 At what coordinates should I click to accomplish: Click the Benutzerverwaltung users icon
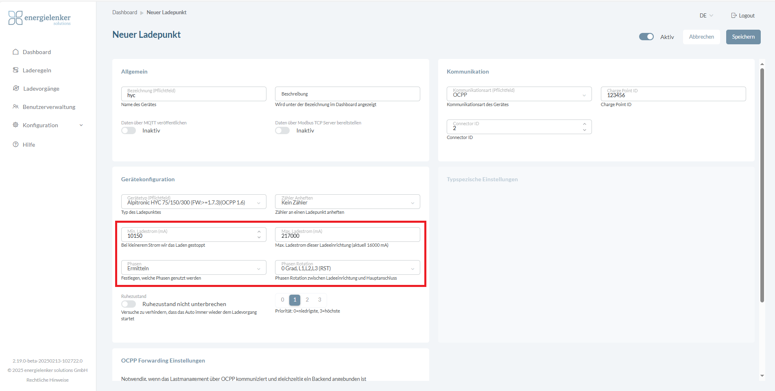16,106
